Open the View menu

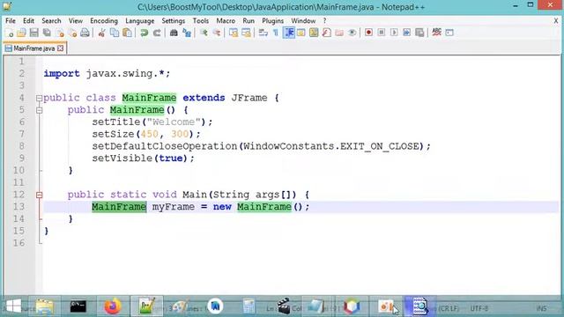coord(76,21)
